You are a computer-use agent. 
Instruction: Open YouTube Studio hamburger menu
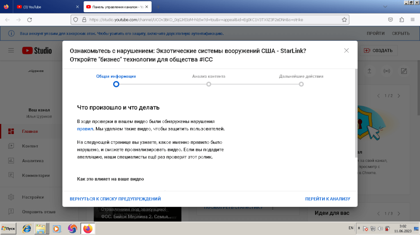[x=11, y=51]
